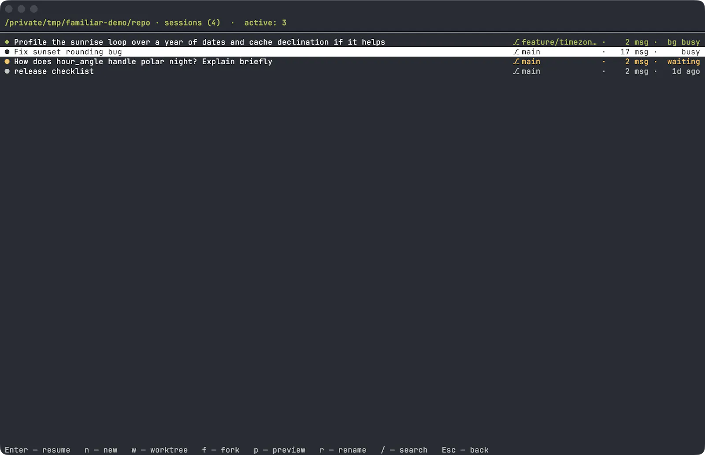The height and width of the screenshot is (455, 705).
Task: Click the bg busy status
Action: pos(683,42)
